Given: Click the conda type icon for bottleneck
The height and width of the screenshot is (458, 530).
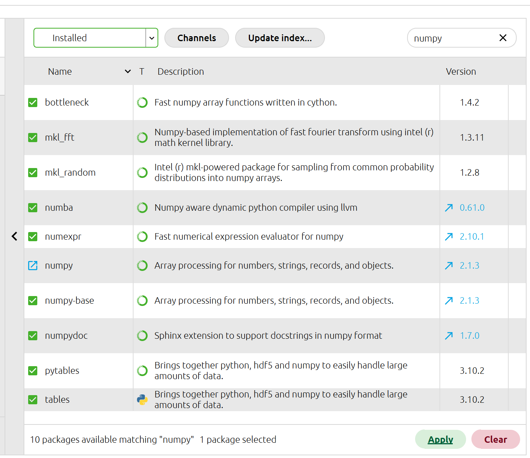Looking at the screenshot, I should tap(142, 102).
